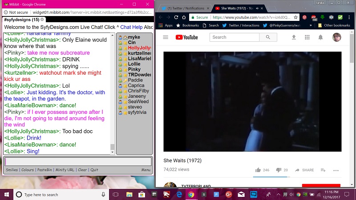This screenshot has height=200, width=356.
Task: Click the green checkmark extension icon
Action: coord(340,17)
